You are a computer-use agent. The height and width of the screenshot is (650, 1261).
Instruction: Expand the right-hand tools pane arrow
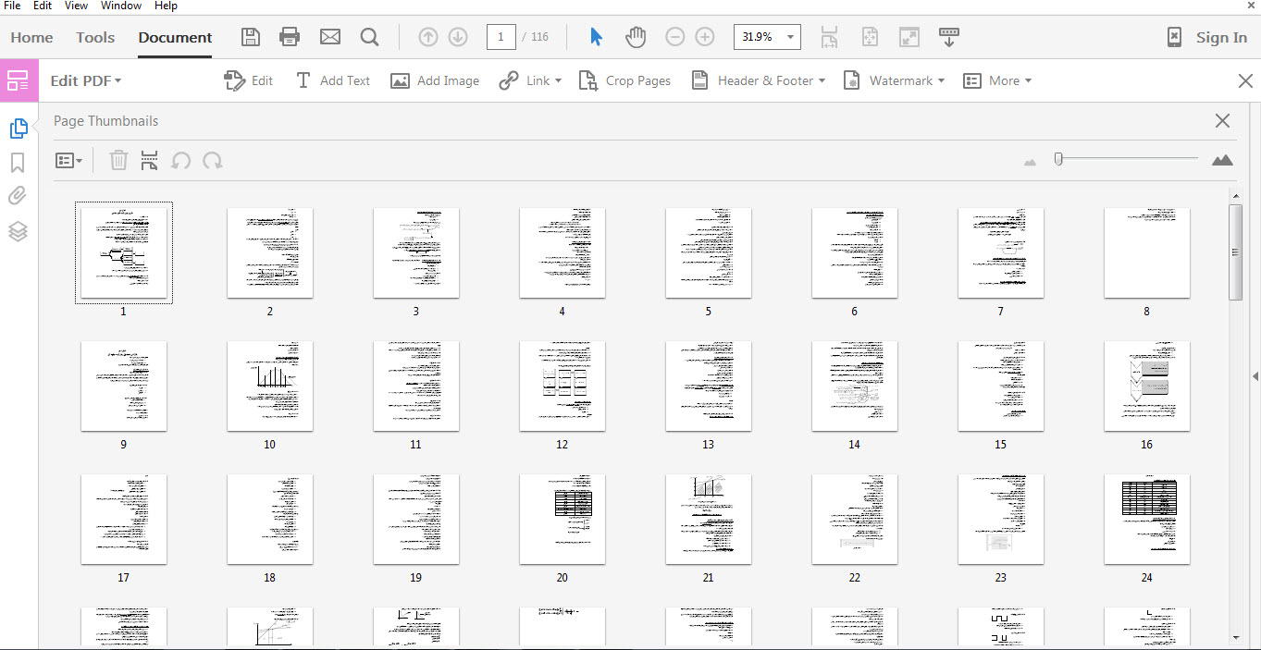(x=1255, y=376)
